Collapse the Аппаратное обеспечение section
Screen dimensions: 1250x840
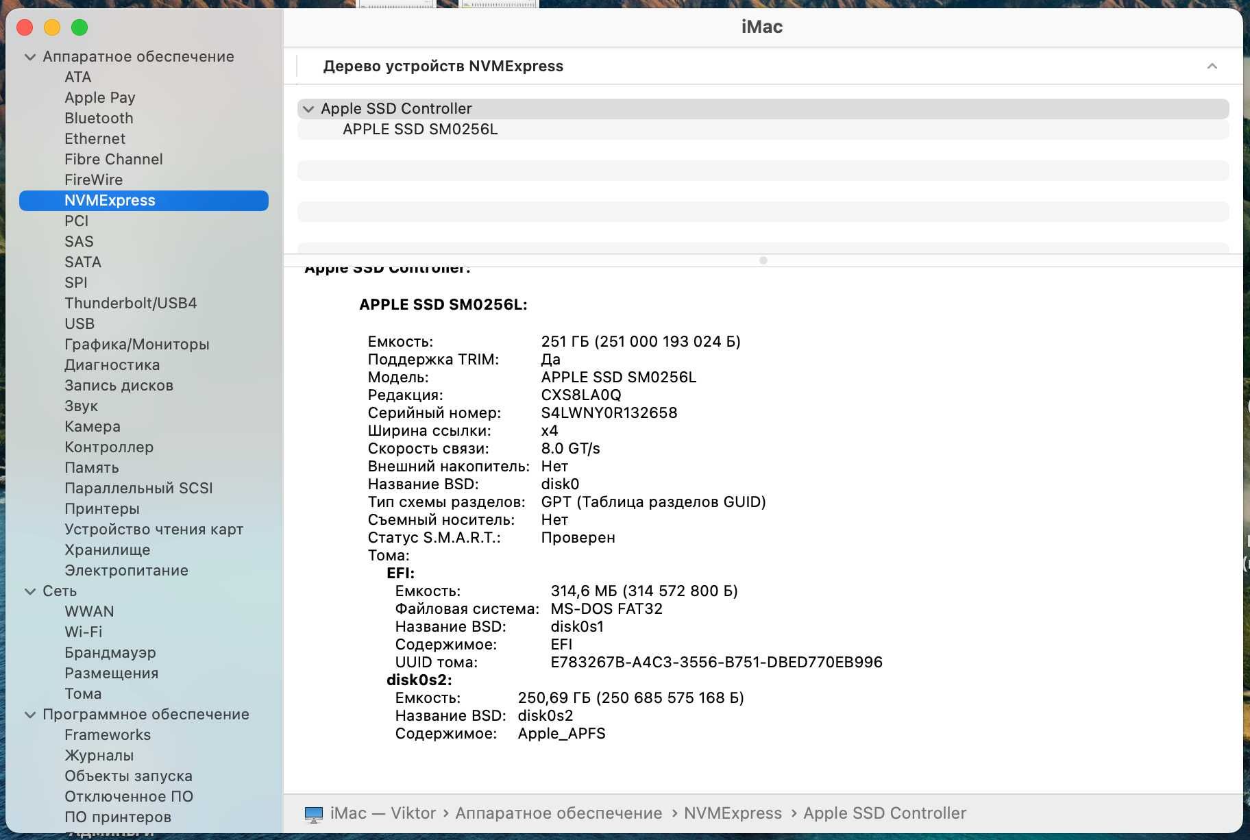pos(30,57)
